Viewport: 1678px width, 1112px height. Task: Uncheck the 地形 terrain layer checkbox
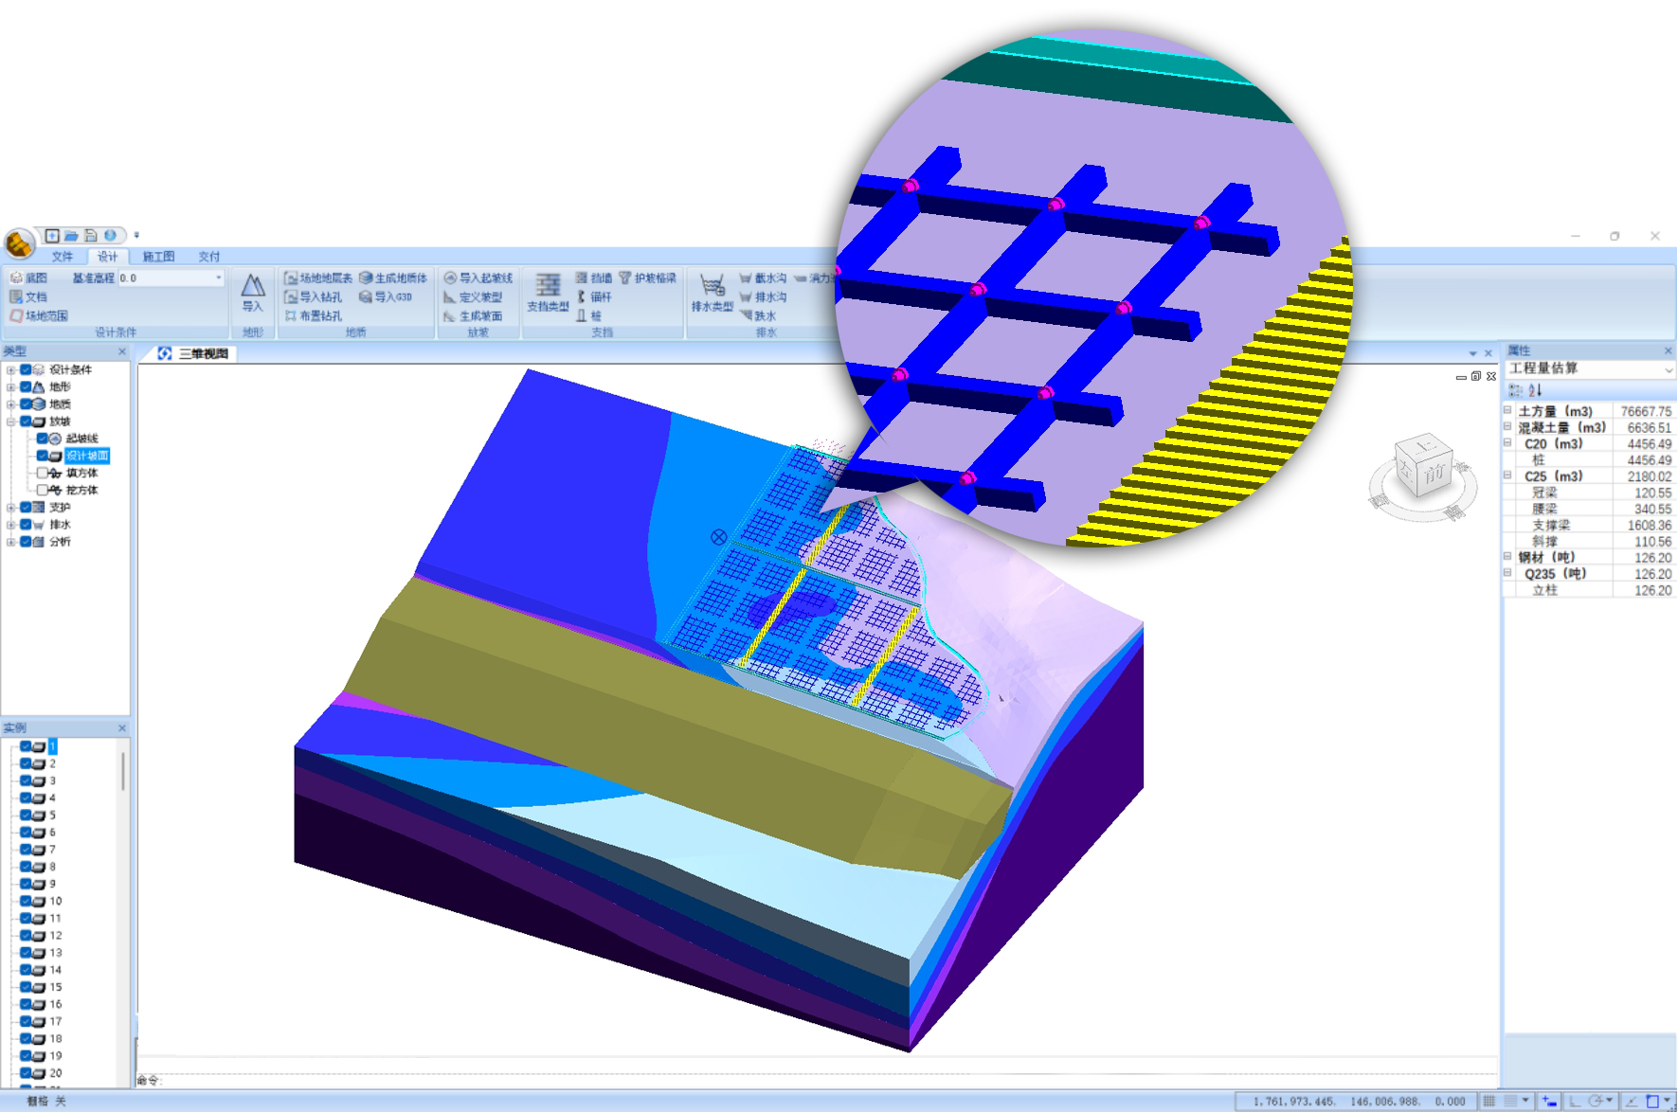point(26,387)
